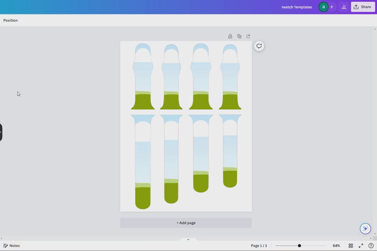
Task: Click the '+ Add page' button
Action: point(186,223)
